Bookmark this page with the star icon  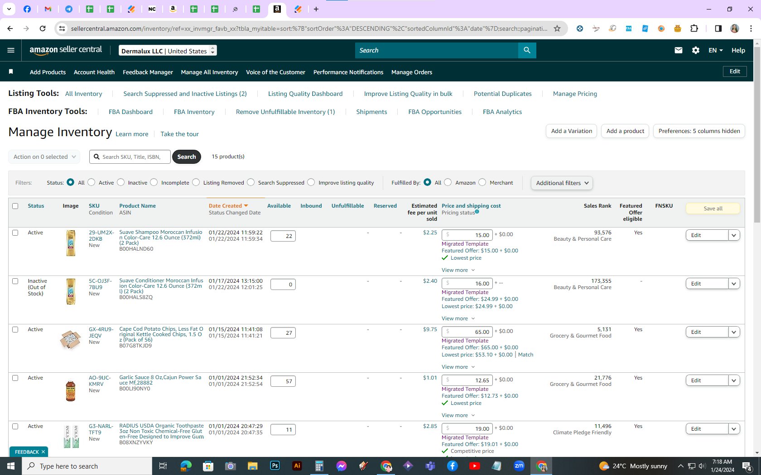557,28
